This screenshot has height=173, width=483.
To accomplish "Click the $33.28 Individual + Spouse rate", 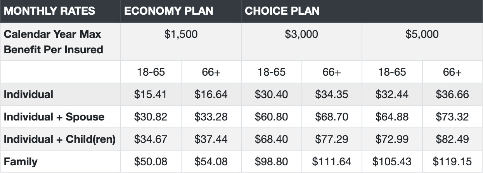I will 211,117.
